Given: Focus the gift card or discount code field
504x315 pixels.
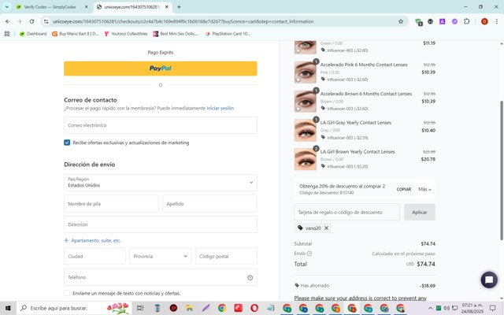Looking at the screenshot, I should (346, 212).
